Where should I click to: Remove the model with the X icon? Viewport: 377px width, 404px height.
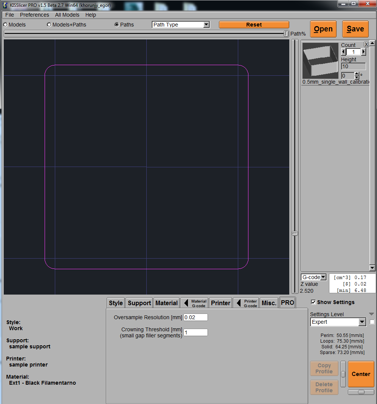point(366,44)
